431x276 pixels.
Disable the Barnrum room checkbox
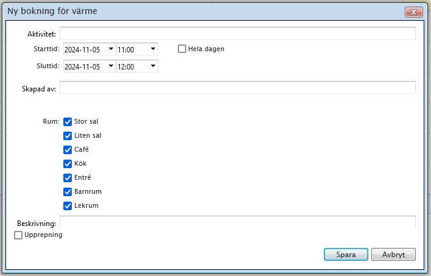(x=68, y=192)
